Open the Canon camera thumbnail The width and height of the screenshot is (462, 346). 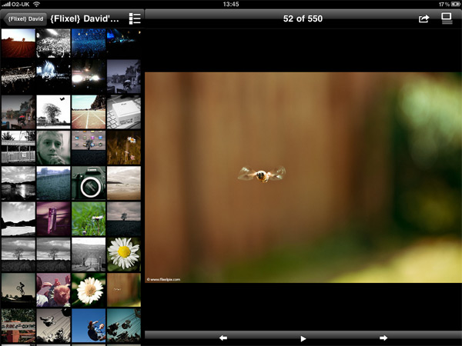click(x=89, y=182)
